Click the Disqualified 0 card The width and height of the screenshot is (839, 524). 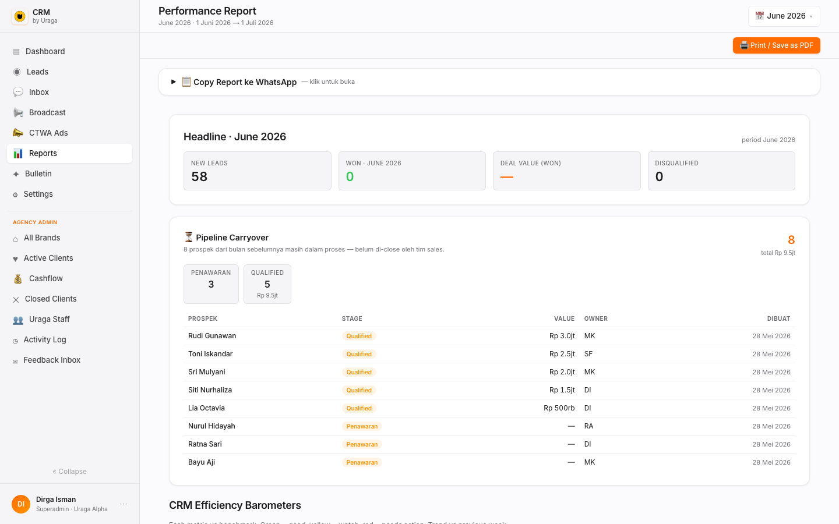[x=721, y=171]
